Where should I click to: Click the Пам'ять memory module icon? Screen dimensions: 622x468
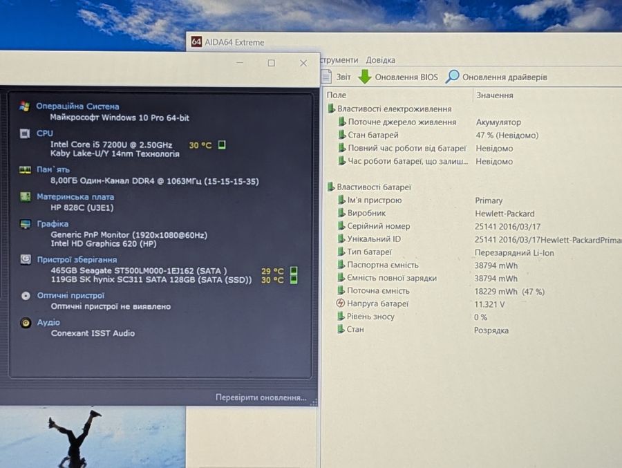(25, 170)
